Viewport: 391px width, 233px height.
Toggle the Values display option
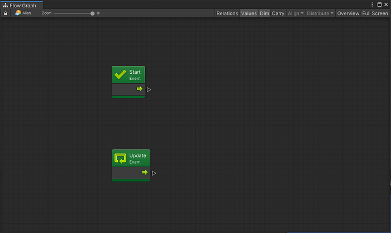[249, 13]
